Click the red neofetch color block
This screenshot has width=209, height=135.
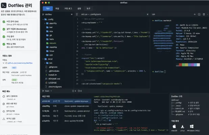point(180,65)
